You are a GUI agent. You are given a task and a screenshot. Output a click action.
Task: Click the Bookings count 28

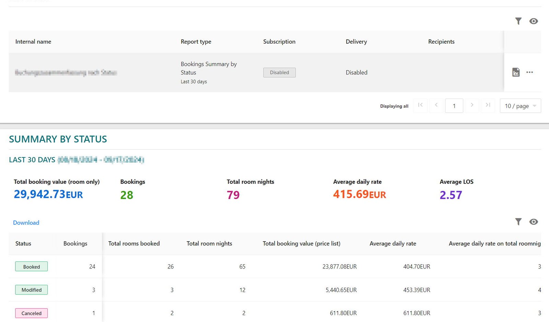click(127, 195)
